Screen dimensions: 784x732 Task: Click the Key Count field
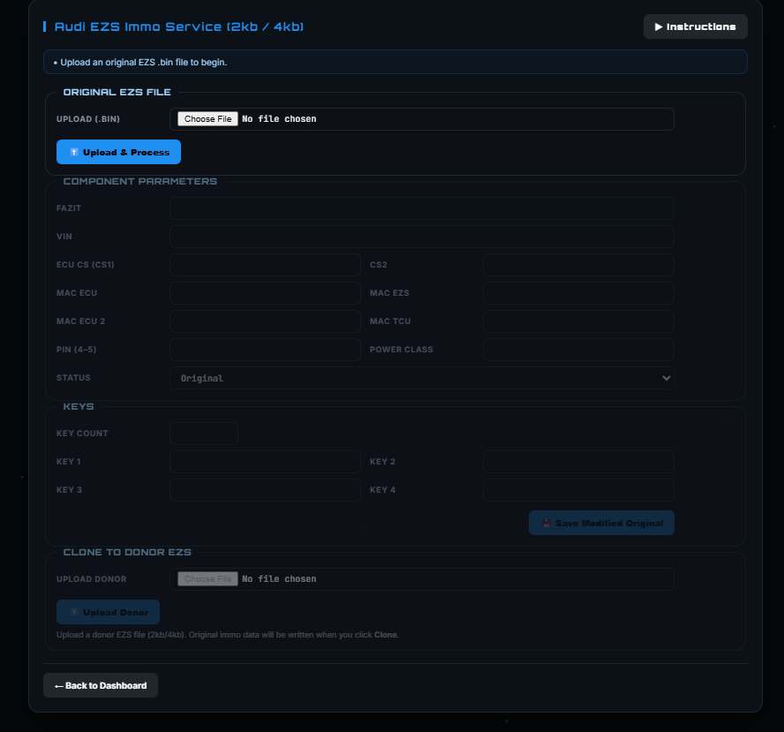(x=204, y=434)
